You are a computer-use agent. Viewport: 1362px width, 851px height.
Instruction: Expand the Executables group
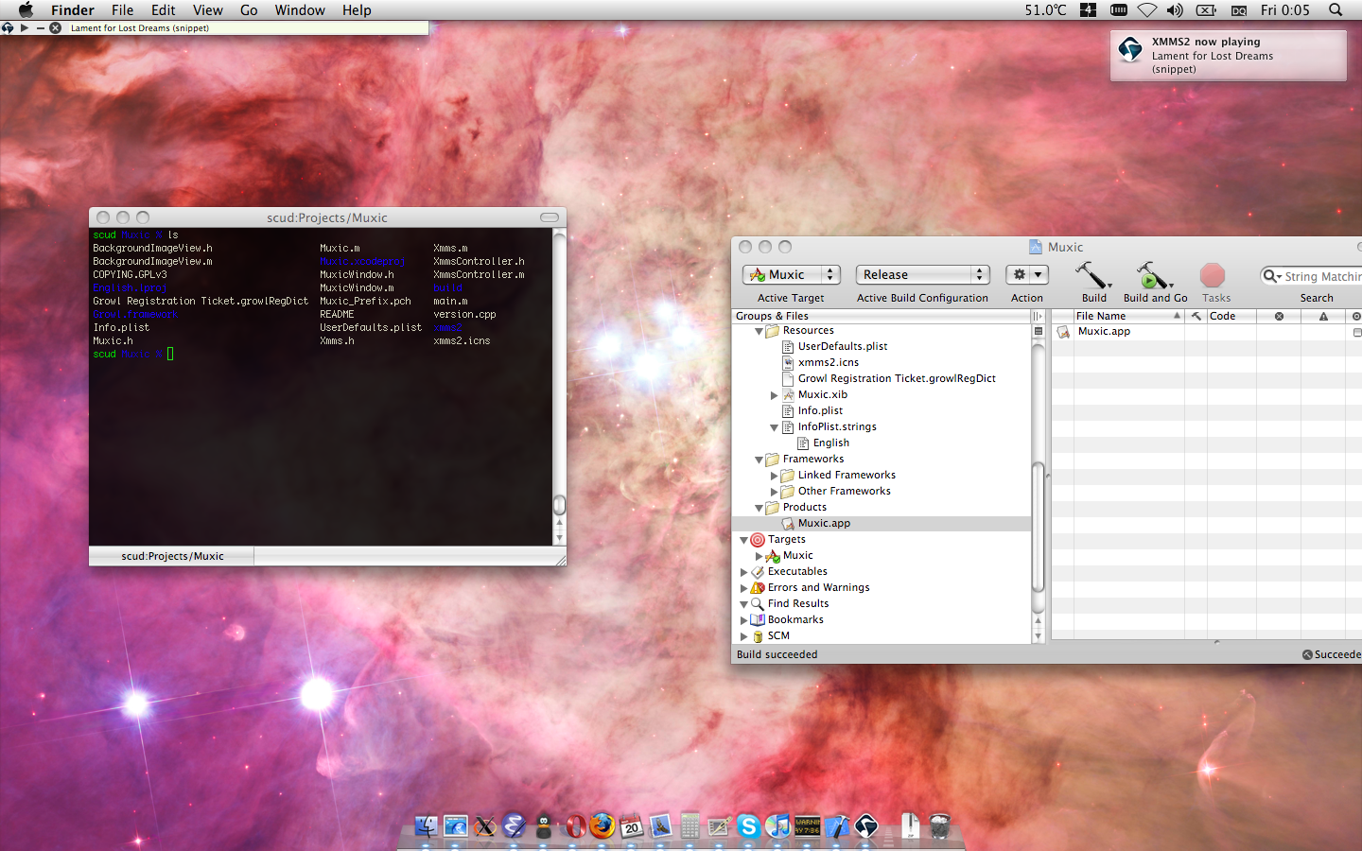[743, 572]
